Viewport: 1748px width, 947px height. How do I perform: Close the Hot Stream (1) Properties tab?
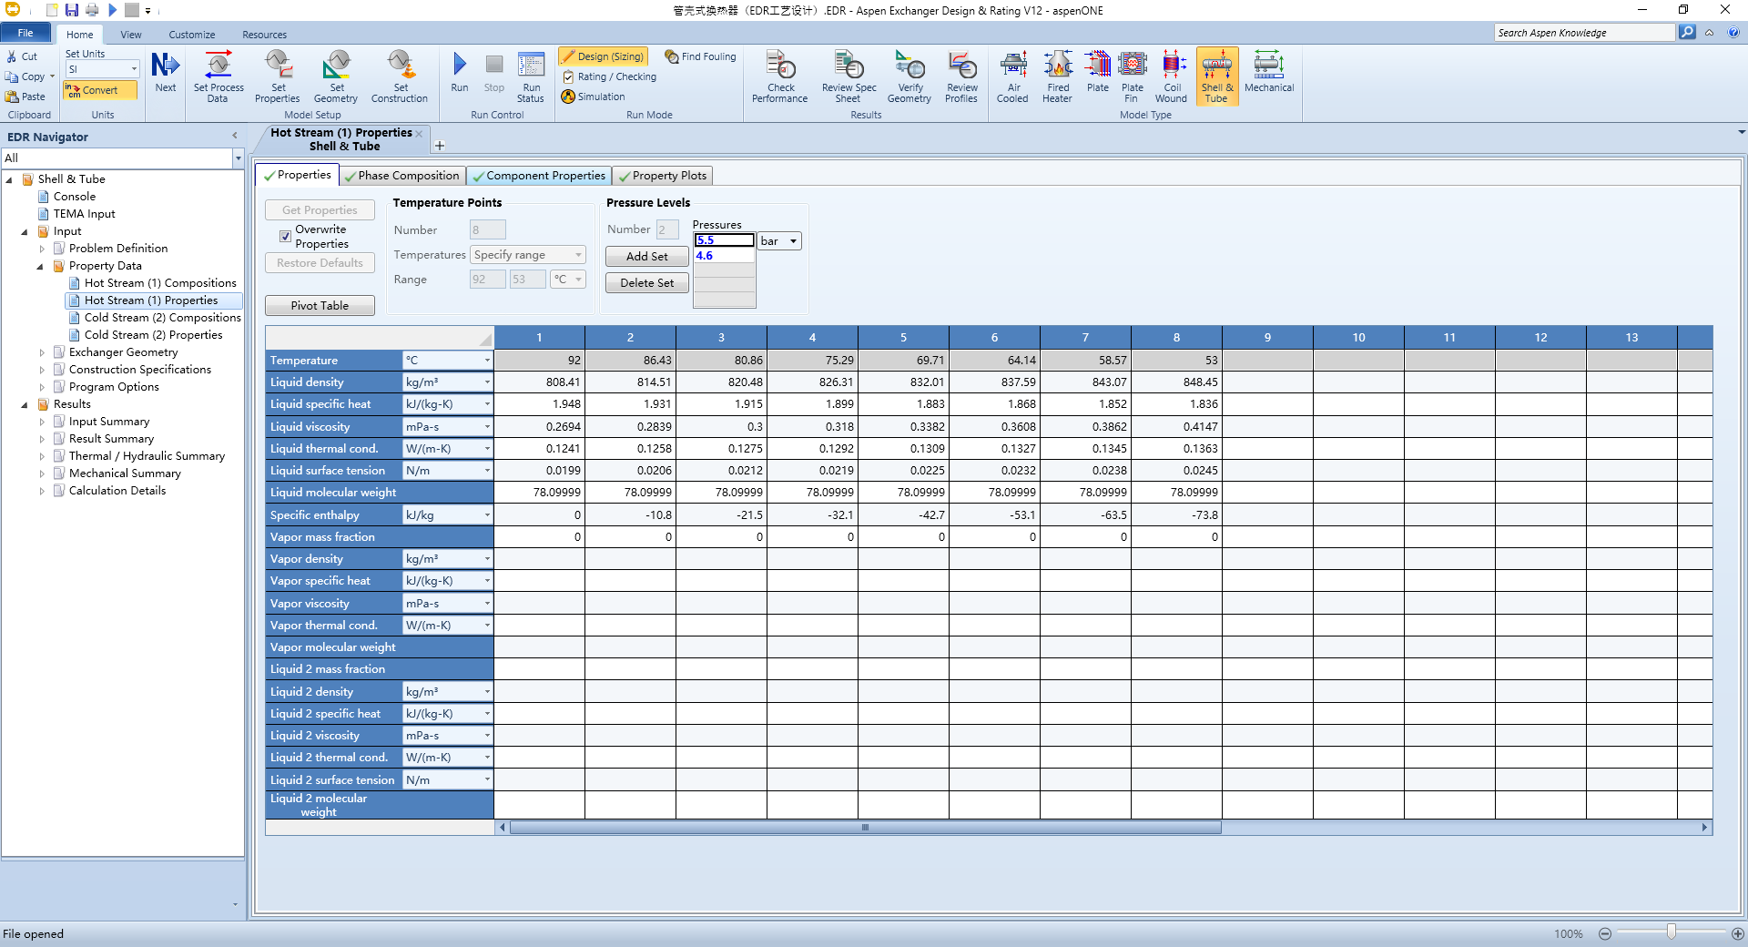pyautogui.click(x=419, y=134)
